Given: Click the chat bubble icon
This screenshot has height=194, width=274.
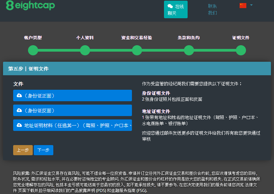Looking at the screenshot, I should (170, 6).
